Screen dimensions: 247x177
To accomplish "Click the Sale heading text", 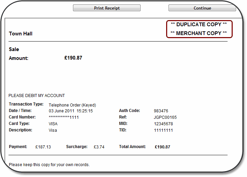I will [14, 49].
